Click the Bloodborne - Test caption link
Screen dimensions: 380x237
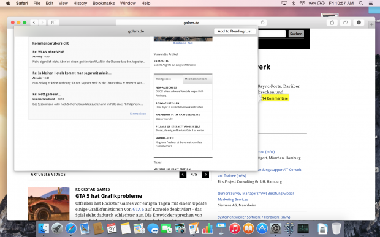[x=183, y=43]
